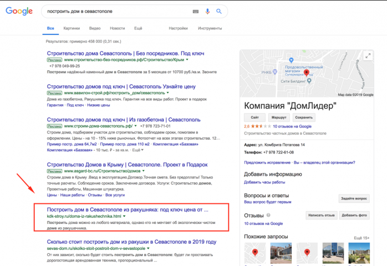Switch to the Картинки tab
The height and width of the screenshot is (266, 387).
point(72,28)
